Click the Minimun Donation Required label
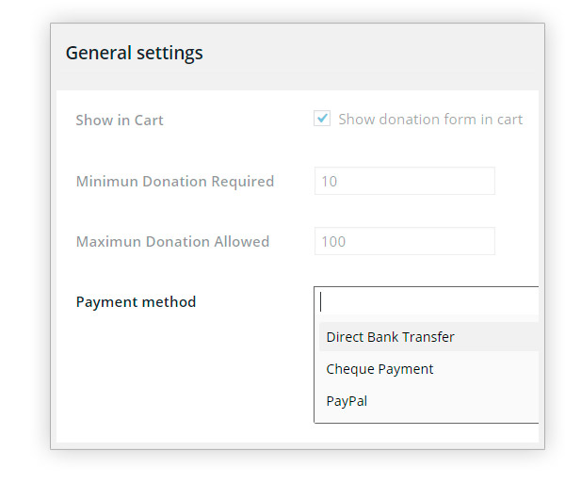565x483 pixels. click(x=175, y=181)
